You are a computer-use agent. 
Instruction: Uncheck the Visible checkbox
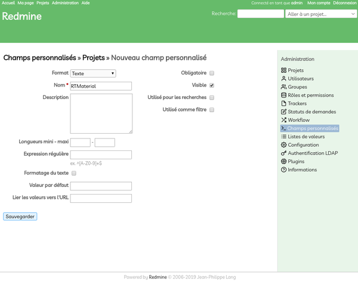[x=212, y=85]
